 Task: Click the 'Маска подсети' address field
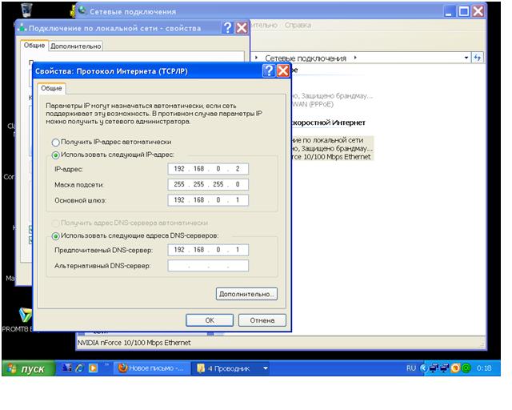[209, 184]
